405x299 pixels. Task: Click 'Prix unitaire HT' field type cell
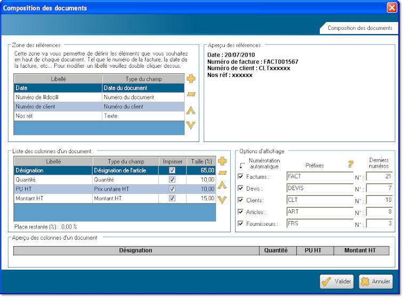click(x=126, y=189)
